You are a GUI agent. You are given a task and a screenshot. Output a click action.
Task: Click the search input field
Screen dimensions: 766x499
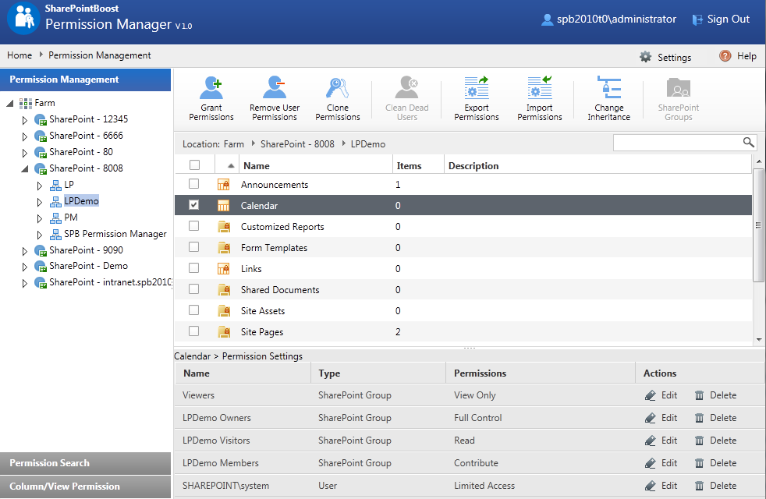coord(678,143)
